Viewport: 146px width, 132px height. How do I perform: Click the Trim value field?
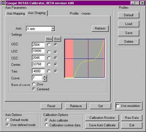tap(38, 71)
